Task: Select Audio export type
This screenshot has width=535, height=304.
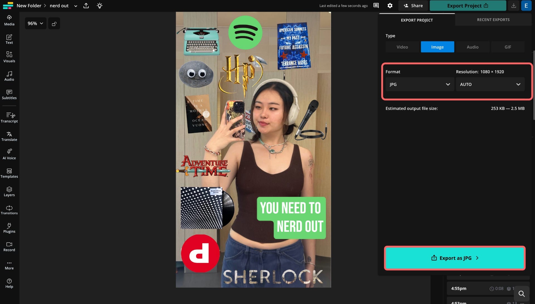Action: pos(472,47)
